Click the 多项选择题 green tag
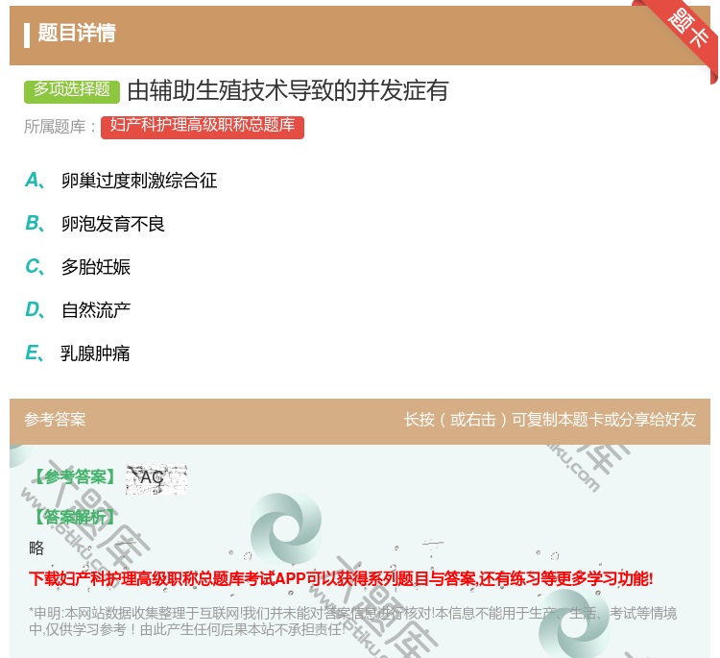 72,91
